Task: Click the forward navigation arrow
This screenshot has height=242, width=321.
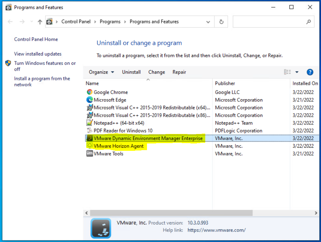Action: tap(22, 22)
